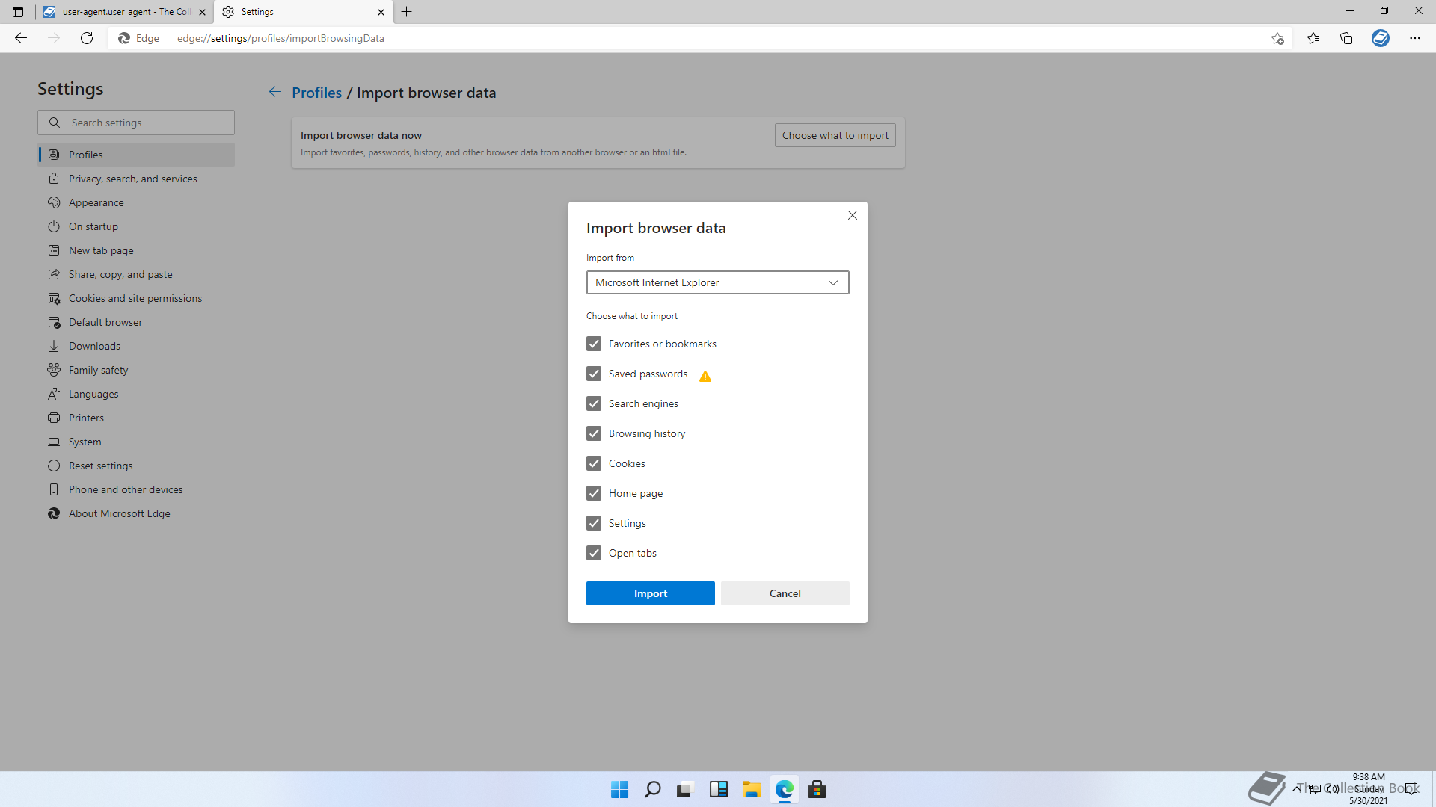Add this page to favorites star icon
1436x807 pixels.
click(x=1277, y=38)
